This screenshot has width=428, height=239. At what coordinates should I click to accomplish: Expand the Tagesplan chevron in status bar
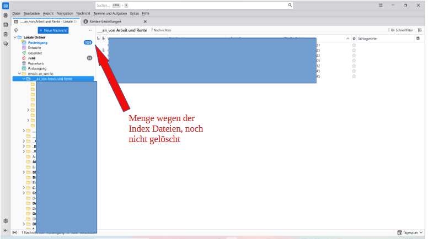click(421, 232)
